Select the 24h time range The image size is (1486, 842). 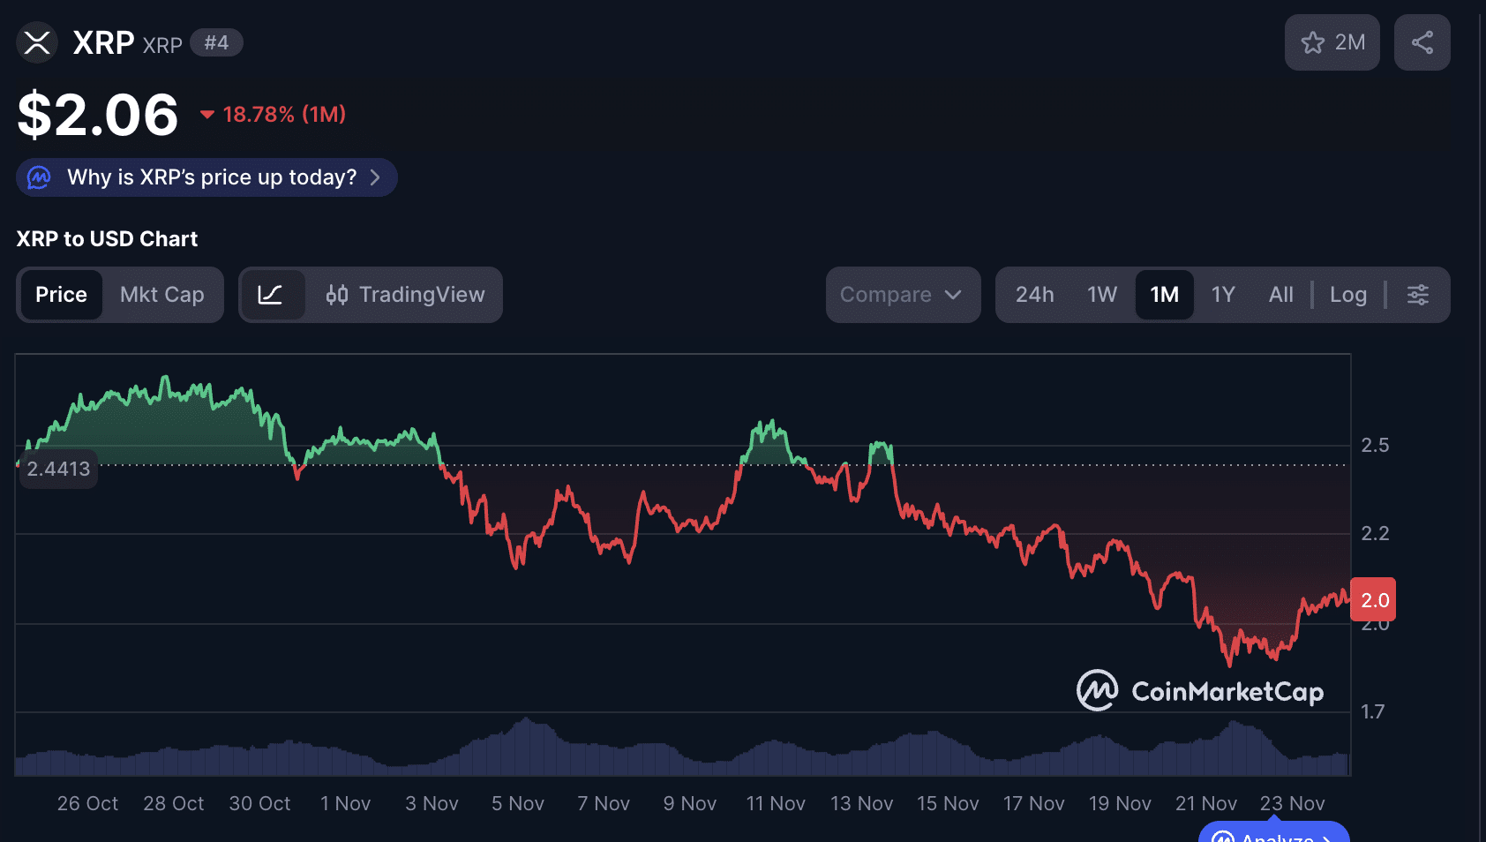pyautogui.click(x=1034, y=295)
